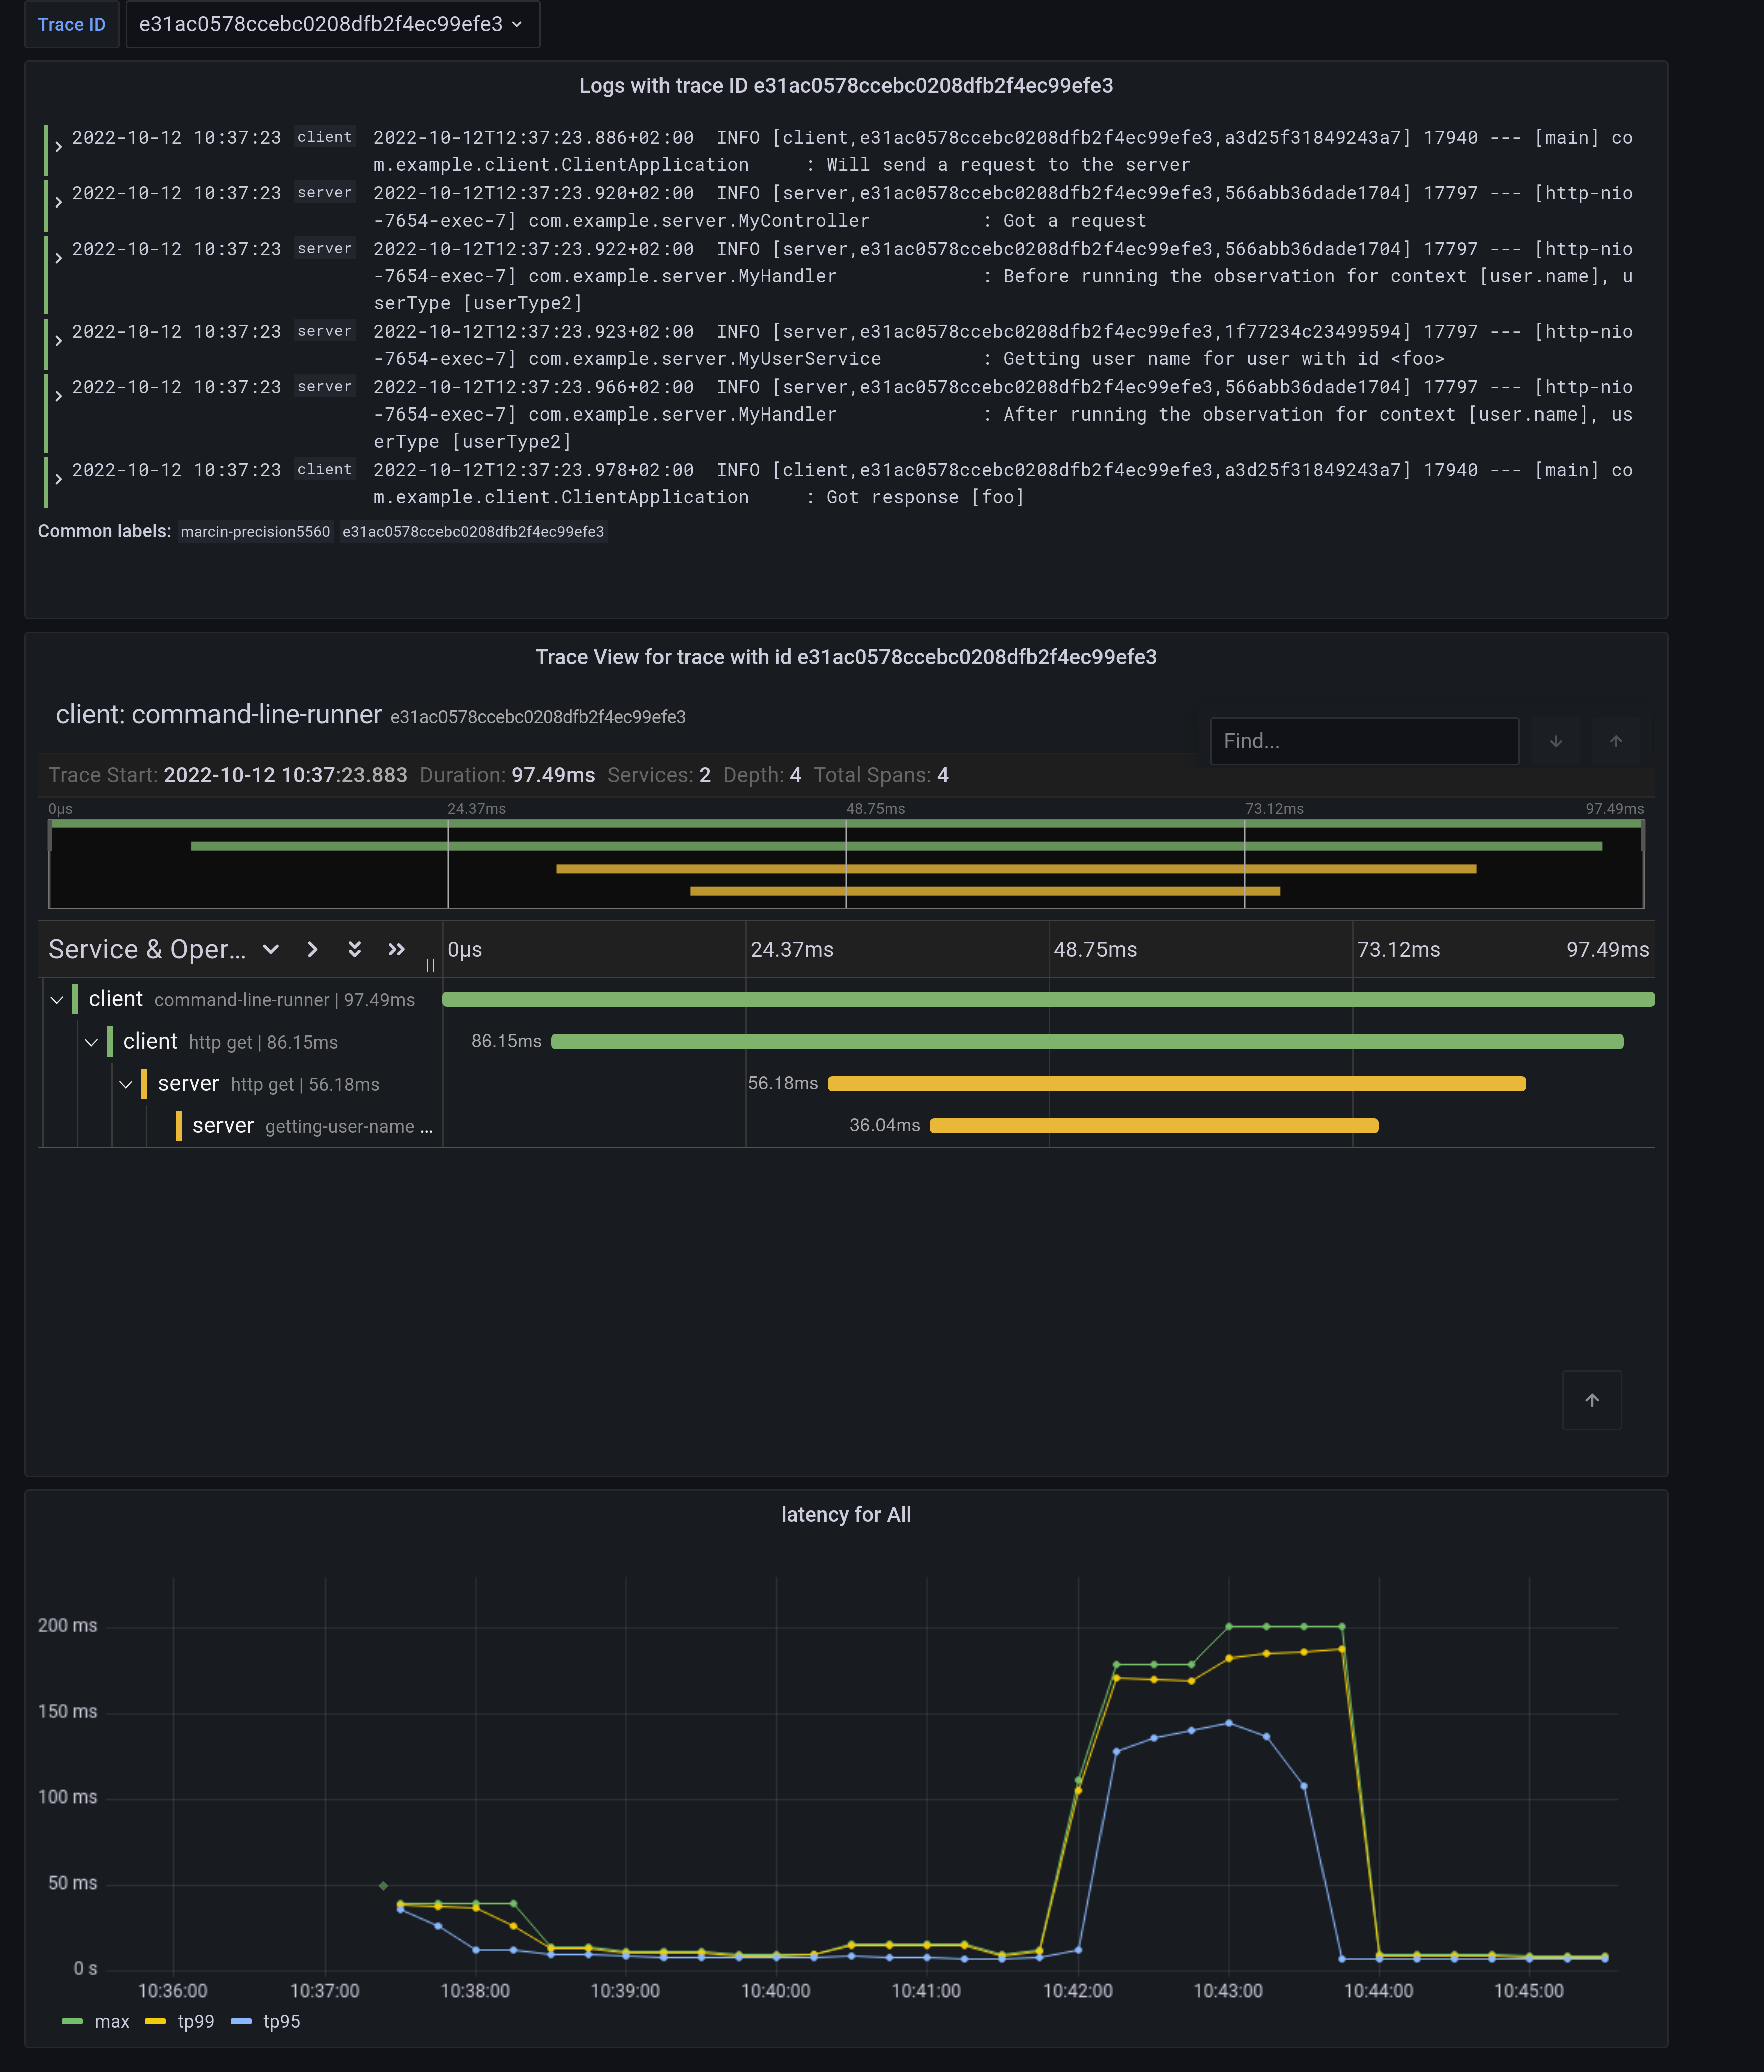The width and height of the screenshot is (1764, 2072).
Task: Collapse the client command-line-runner span
Action: (x=57, y=1000)
